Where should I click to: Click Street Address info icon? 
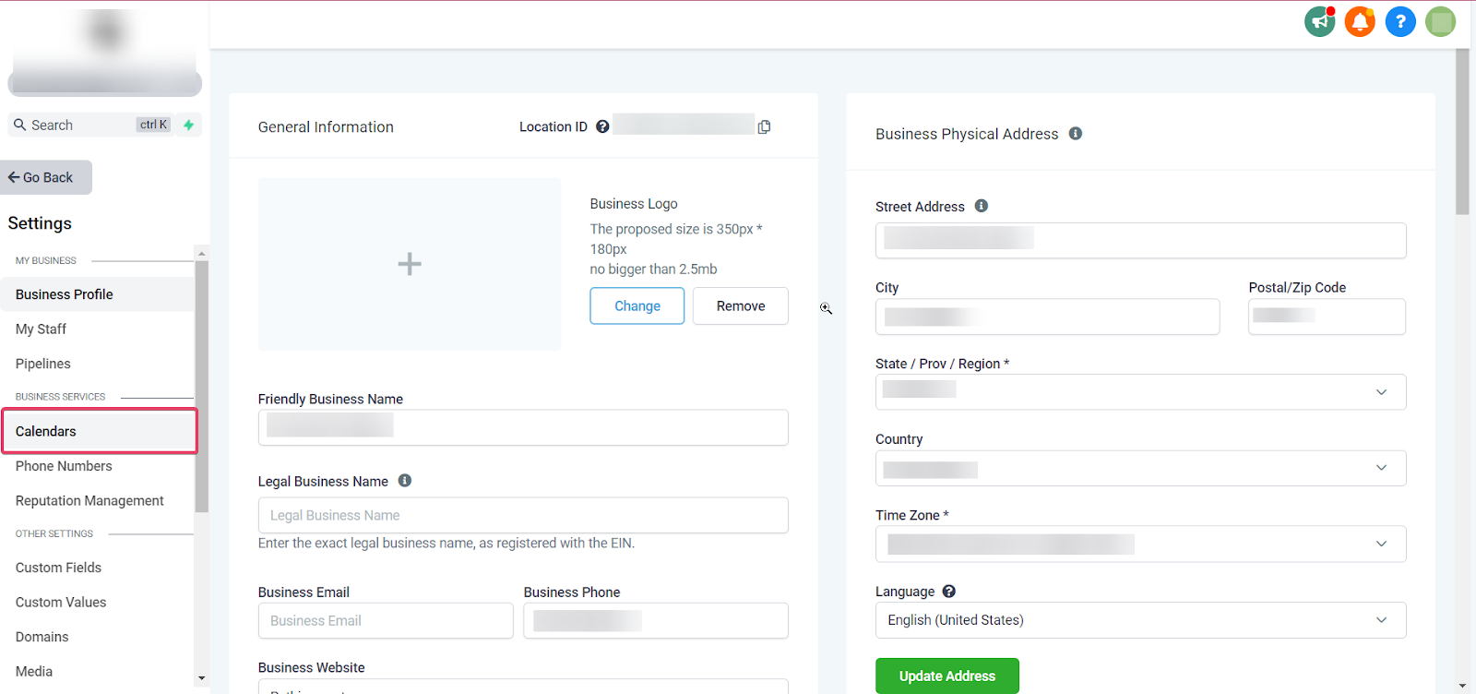coord(982,206)
